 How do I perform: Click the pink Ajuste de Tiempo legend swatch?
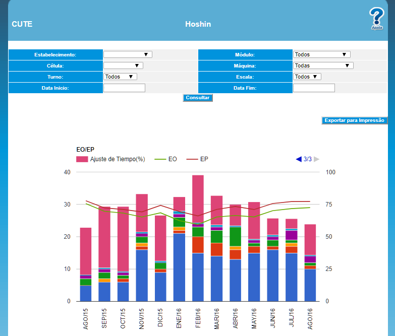pos(82,159)
